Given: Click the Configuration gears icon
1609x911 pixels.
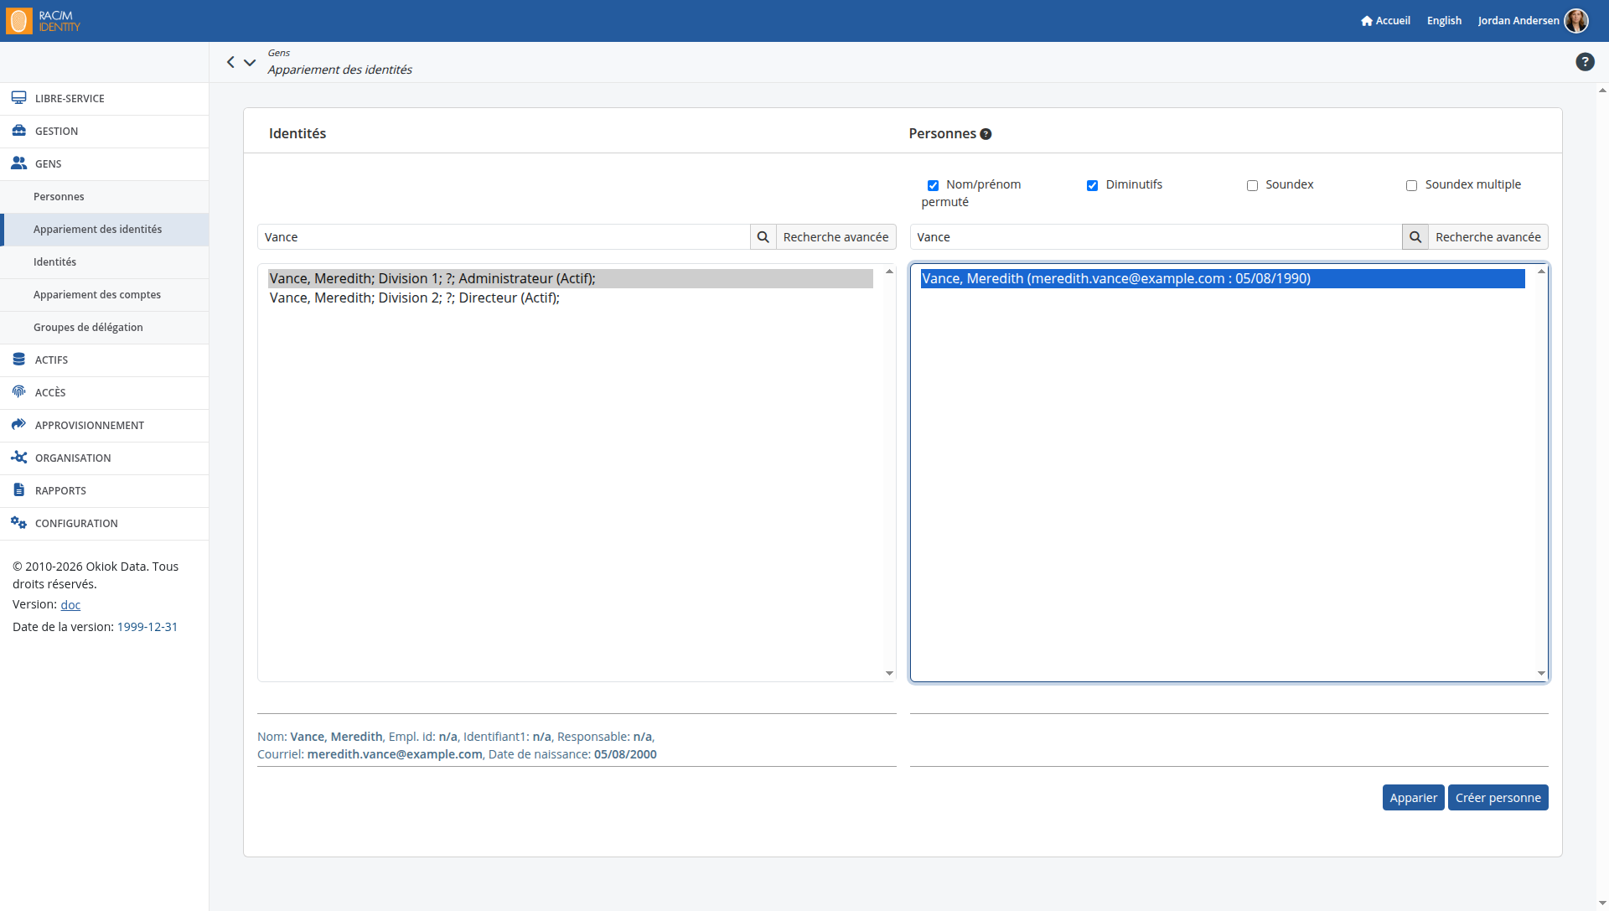Looking at the screenshot, I should point(18,523).
